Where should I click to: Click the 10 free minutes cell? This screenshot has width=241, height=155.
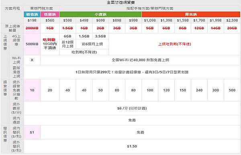[x=32, y=90]
